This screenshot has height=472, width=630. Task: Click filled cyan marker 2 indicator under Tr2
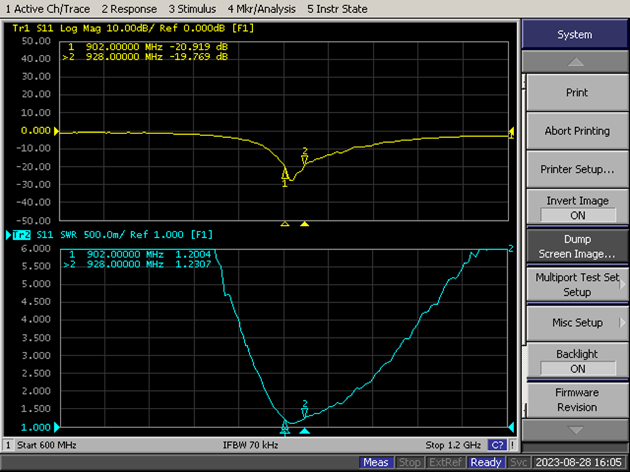pos(304,430)
